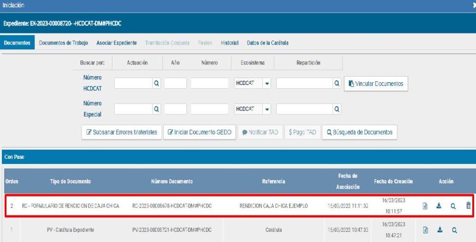The image size is (476, 242).
Task: Focus Número field in Número Especial row
Action: coord(210,109)
